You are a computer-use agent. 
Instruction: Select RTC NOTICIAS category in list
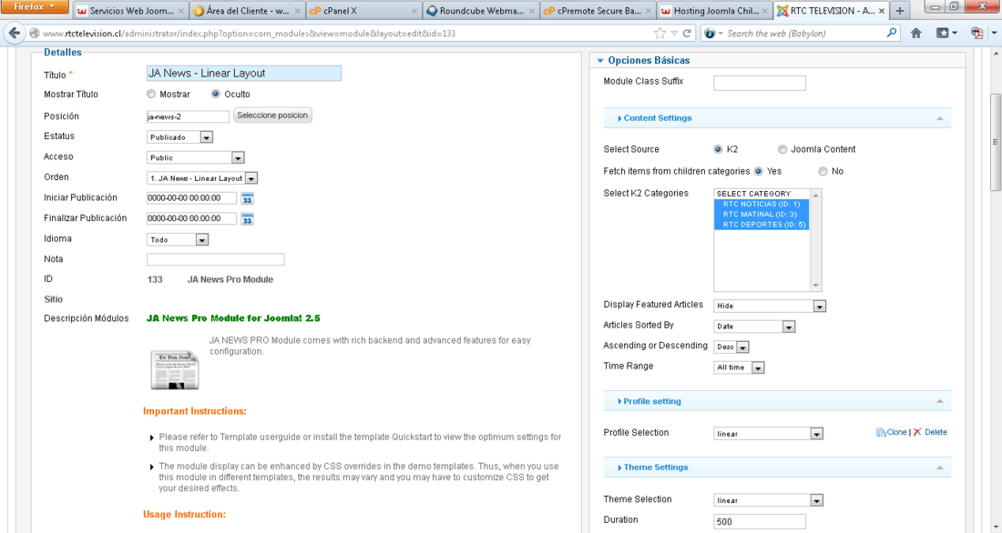pos(762,205)
